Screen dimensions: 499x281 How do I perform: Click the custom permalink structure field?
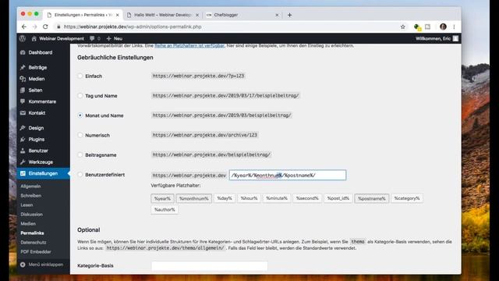click(288, 175)
